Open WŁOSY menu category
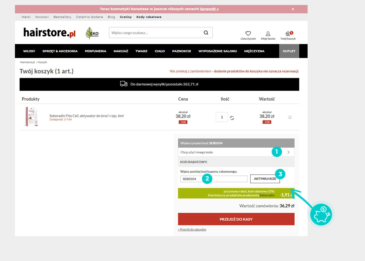Viewport: 365px width, 261px height. (x=29, y=51)
